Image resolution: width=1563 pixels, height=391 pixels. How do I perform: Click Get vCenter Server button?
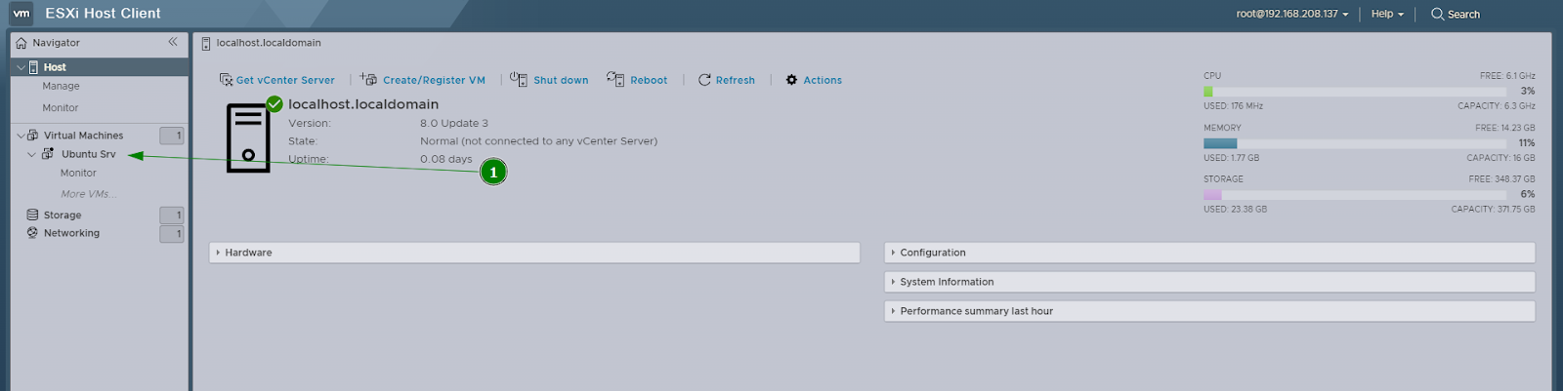[277, 80]
